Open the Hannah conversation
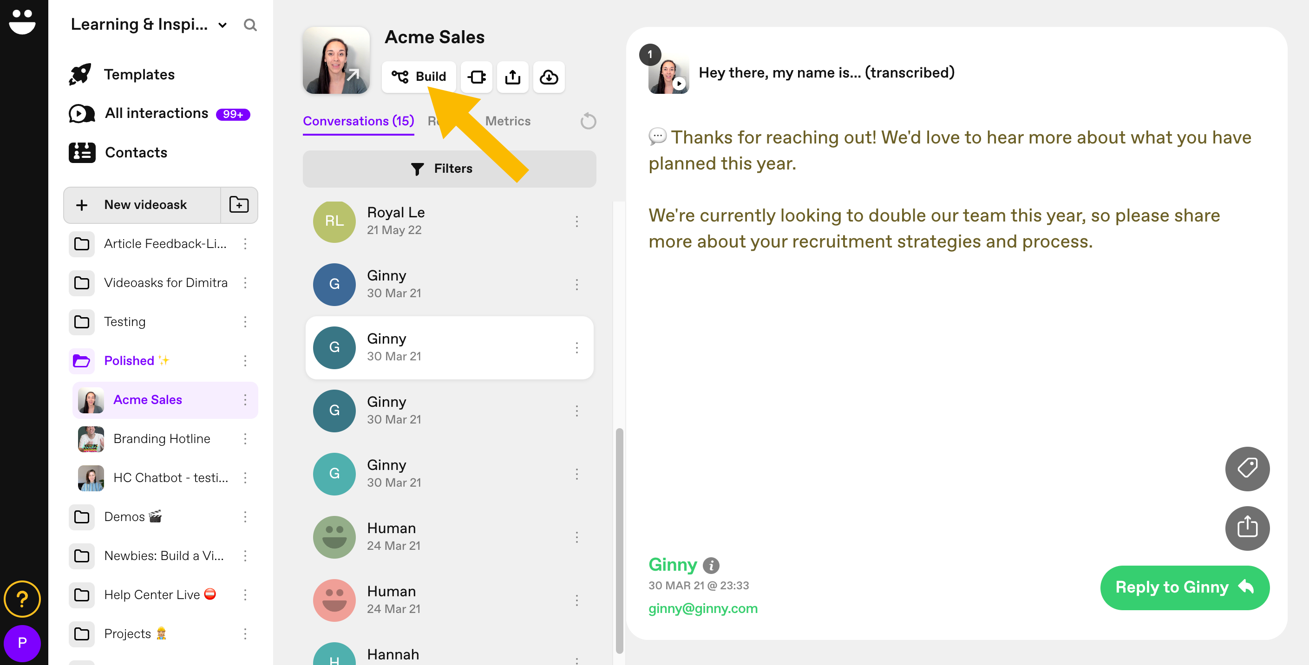Viewport: 1309px width, 665px height. point(449,653)
